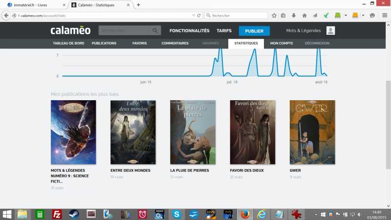Open the Mon Compte tab

pyautogui.click(x=282, y=43)
